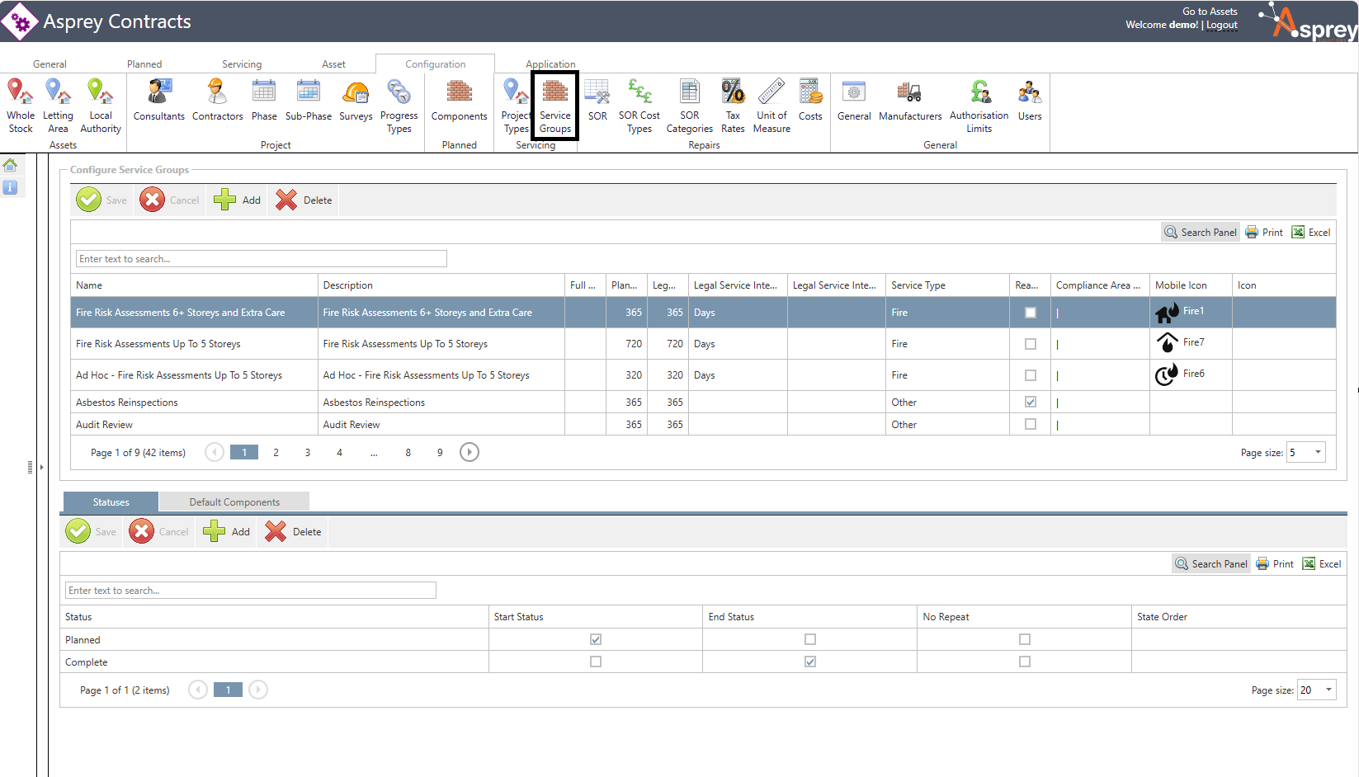Expand the collapsed left side panel

click(x=41, y=467)
